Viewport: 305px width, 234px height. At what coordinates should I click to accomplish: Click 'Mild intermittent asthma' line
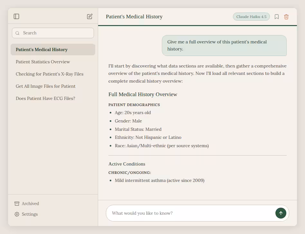tap(160, 180)
